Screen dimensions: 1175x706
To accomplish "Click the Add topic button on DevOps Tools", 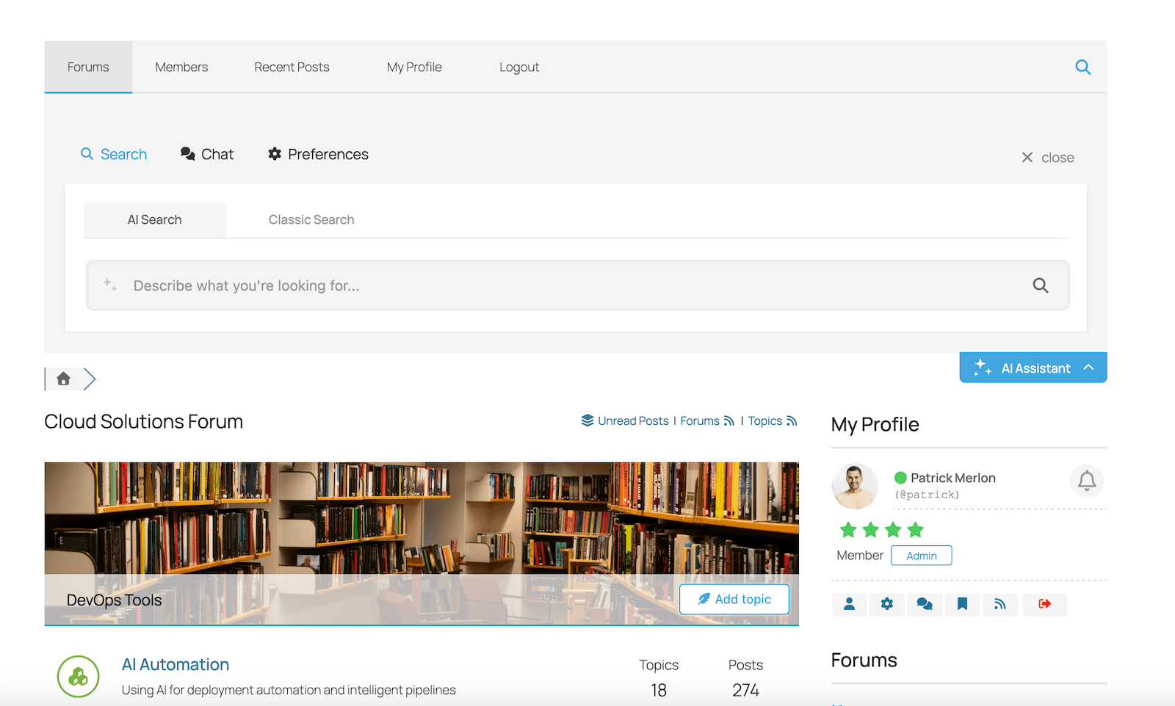I will click(734, 599).
